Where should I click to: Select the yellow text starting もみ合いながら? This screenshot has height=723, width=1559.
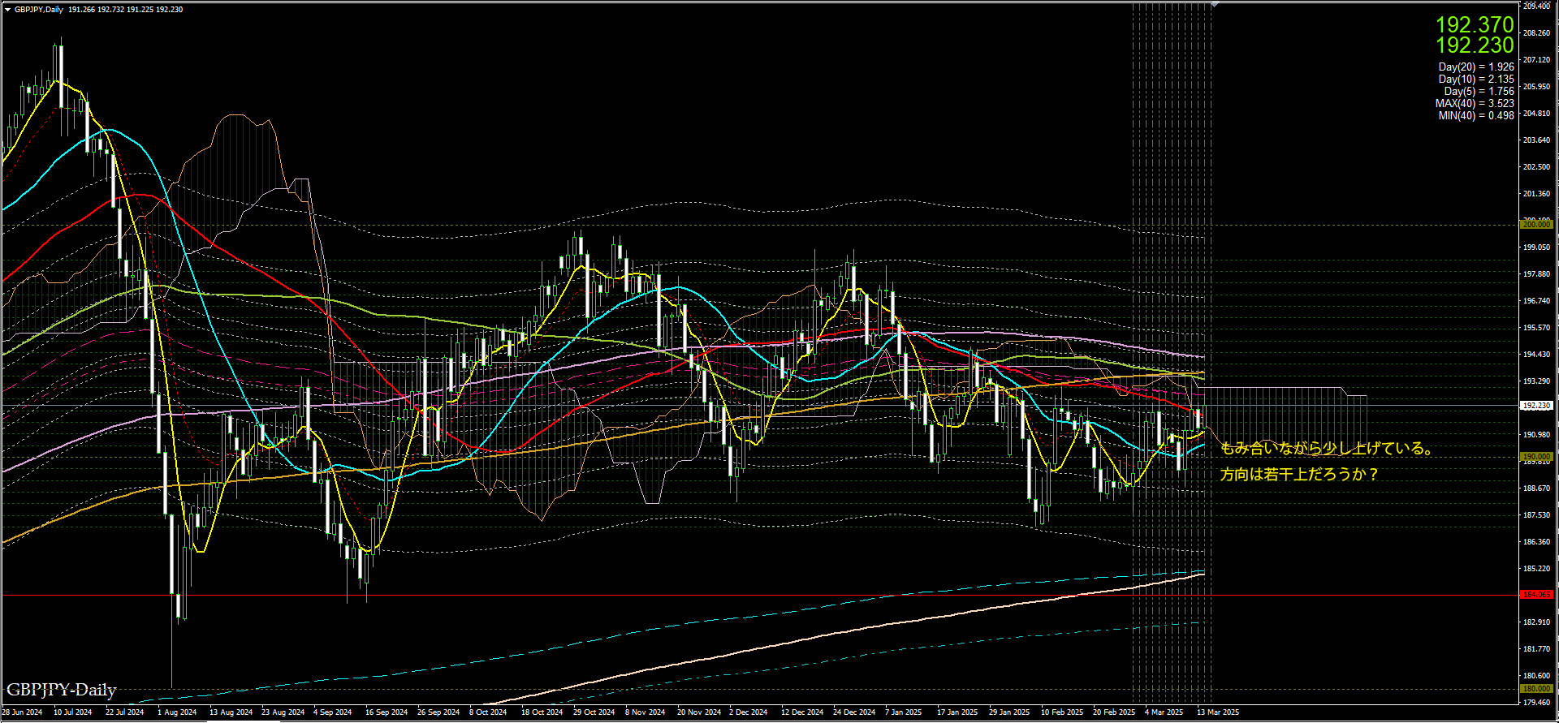pos(1326,449)
